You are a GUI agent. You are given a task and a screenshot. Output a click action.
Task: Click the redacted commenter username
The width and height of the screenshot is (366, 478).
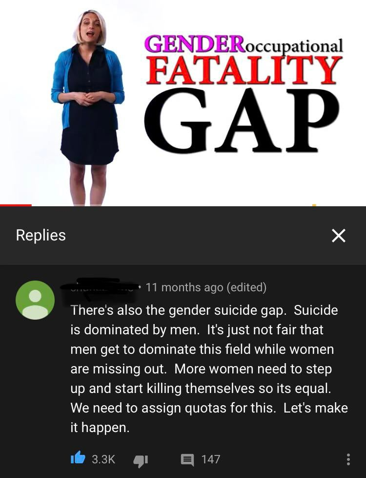pos(99,287)
